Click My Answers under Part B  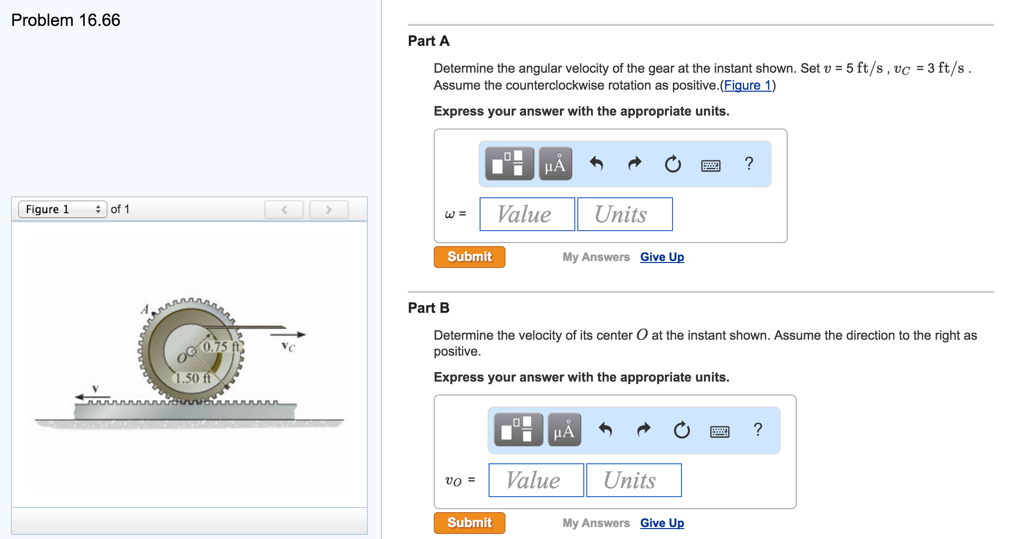(595, 523)
